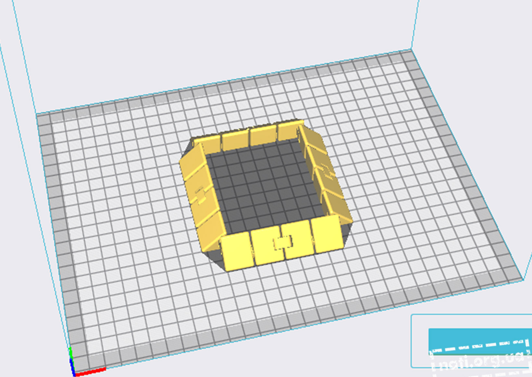Select the rightmost panel of the front wall
The image size is (532, 377).
[x=327, y=235]
